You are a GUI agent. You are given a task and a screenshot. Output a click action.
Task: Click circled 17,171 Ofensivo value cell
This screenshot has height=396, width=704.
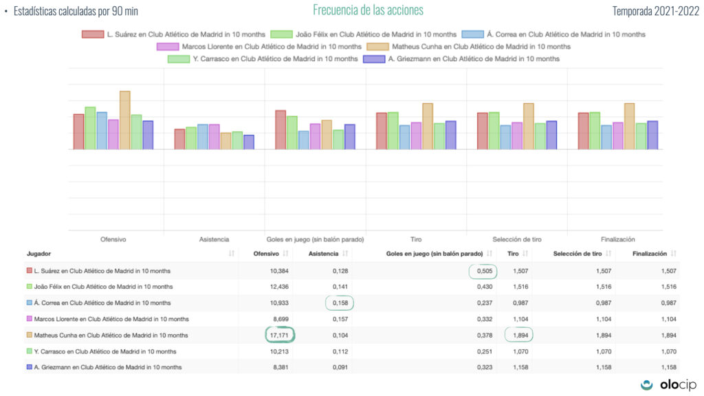[283, 335]
